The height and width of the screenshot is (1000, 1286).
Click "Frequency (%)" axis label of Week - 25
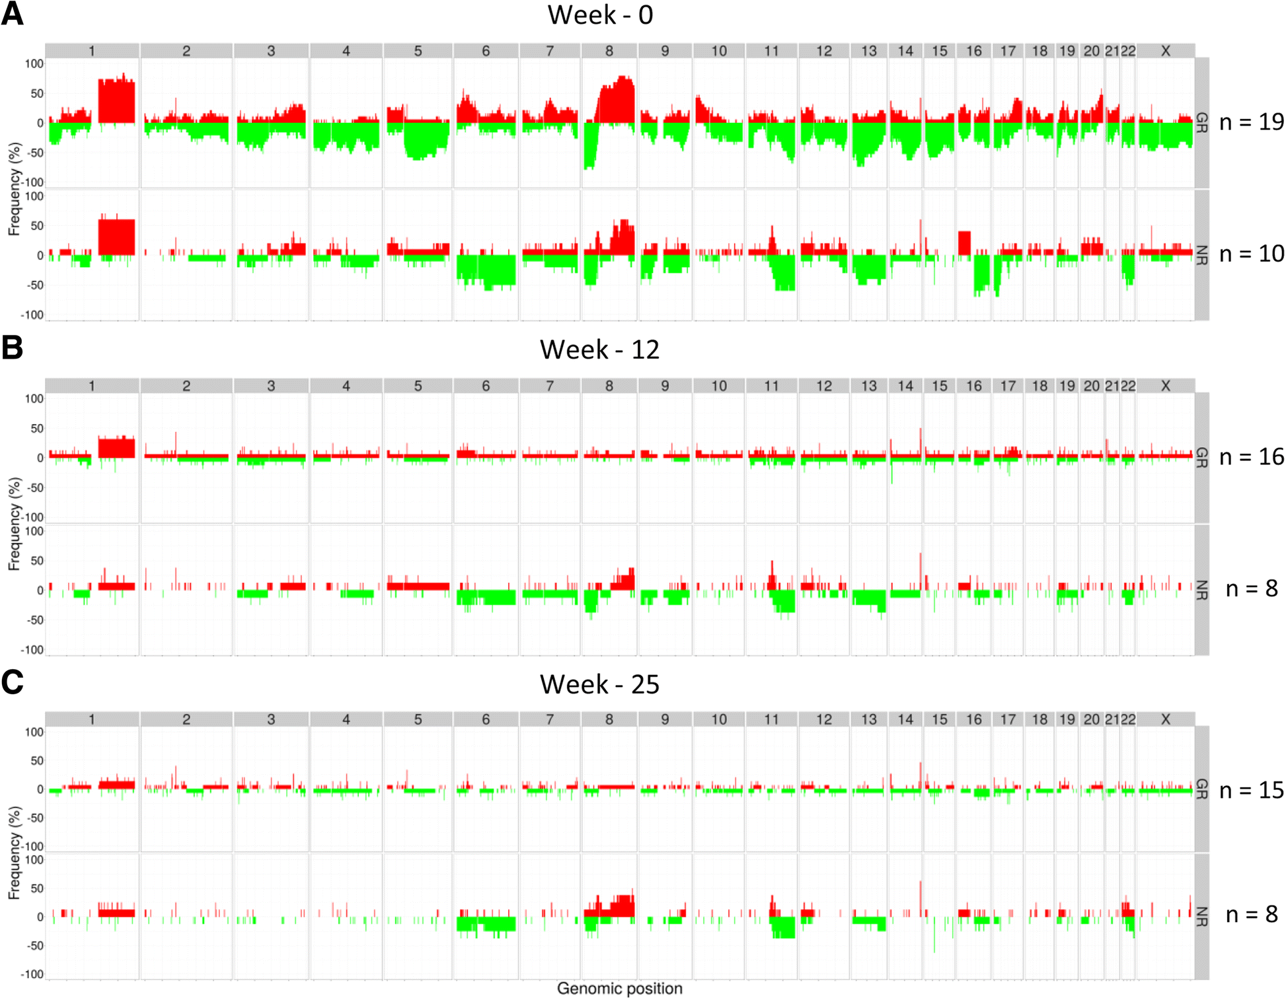[x=14, y=853]
